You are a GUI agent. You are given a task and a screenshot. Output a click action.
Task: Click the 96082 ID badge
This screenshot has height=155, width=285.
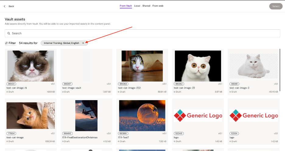(179, 84)
